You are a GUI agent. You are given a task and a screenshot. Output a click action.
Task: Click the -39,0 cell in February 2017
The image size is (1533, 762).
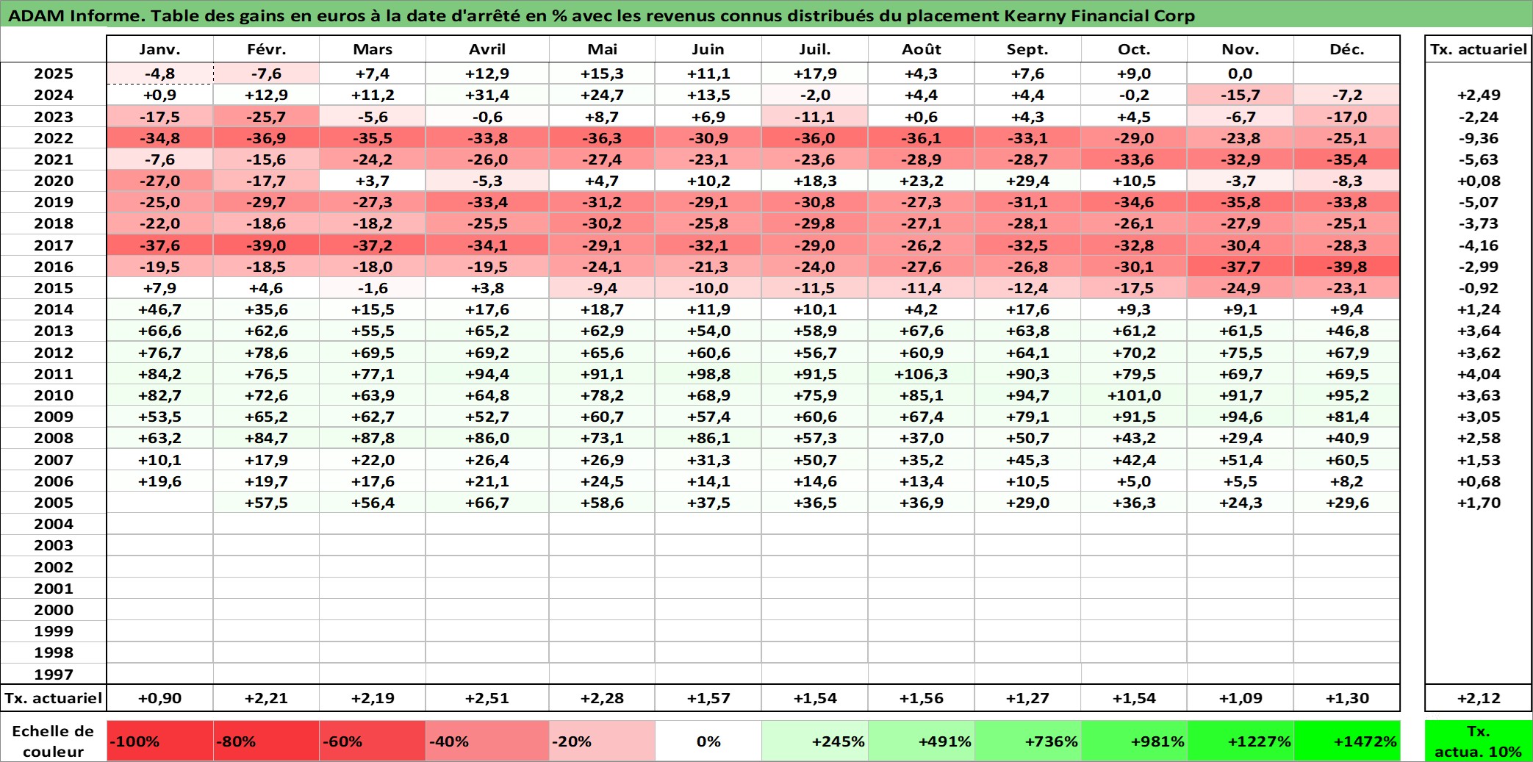[266, 245]
